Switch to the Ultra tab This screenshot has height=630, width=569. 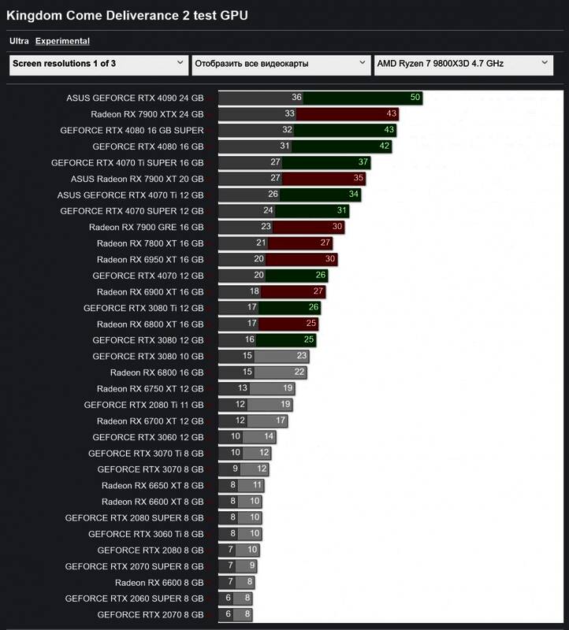pyautogui.click(x=19, y=41)
